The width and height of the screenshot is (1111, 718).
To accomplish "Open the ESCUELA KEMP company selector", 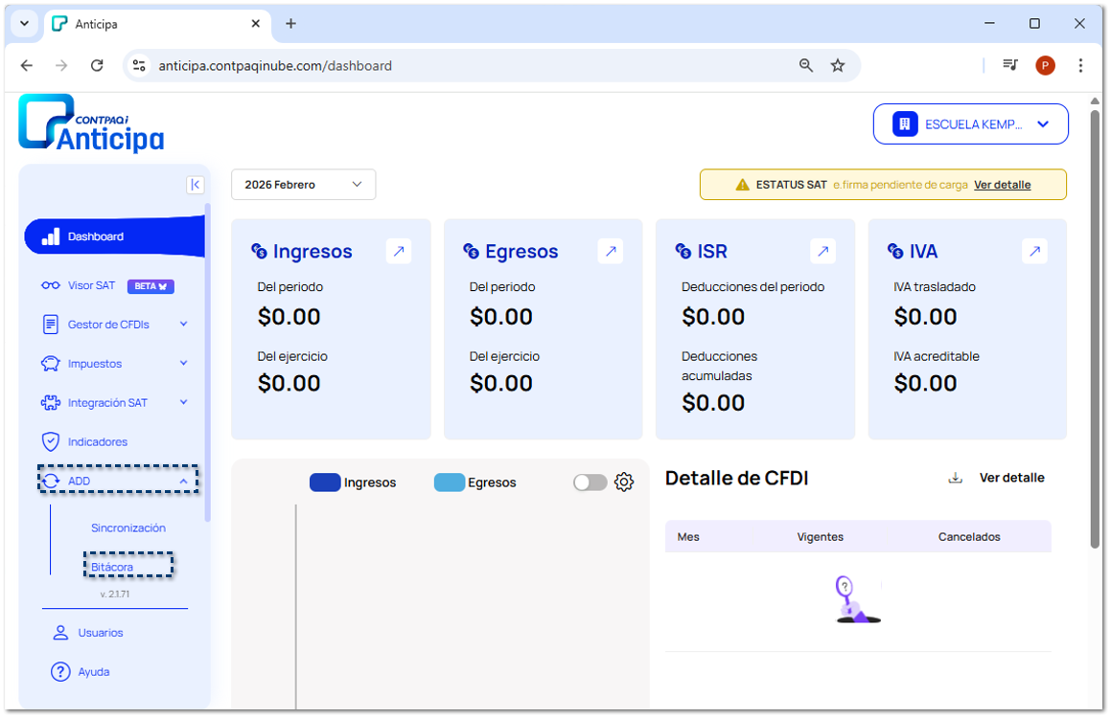I will (970, 124).
